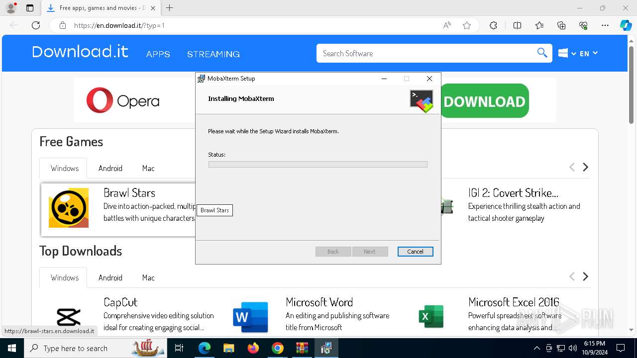Select Mac tab under Free Games
637x358 pixels.
click(148, 168)
